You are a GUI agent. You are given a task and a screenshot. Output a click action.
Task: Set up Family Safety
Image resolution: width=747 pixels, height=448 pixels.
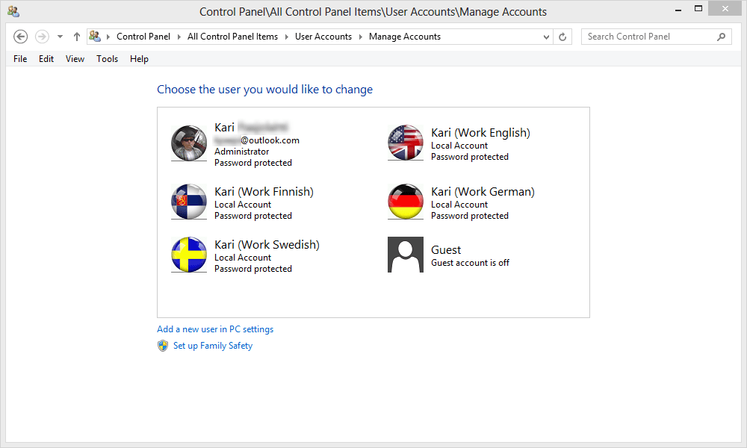click(x=212, y=345)
